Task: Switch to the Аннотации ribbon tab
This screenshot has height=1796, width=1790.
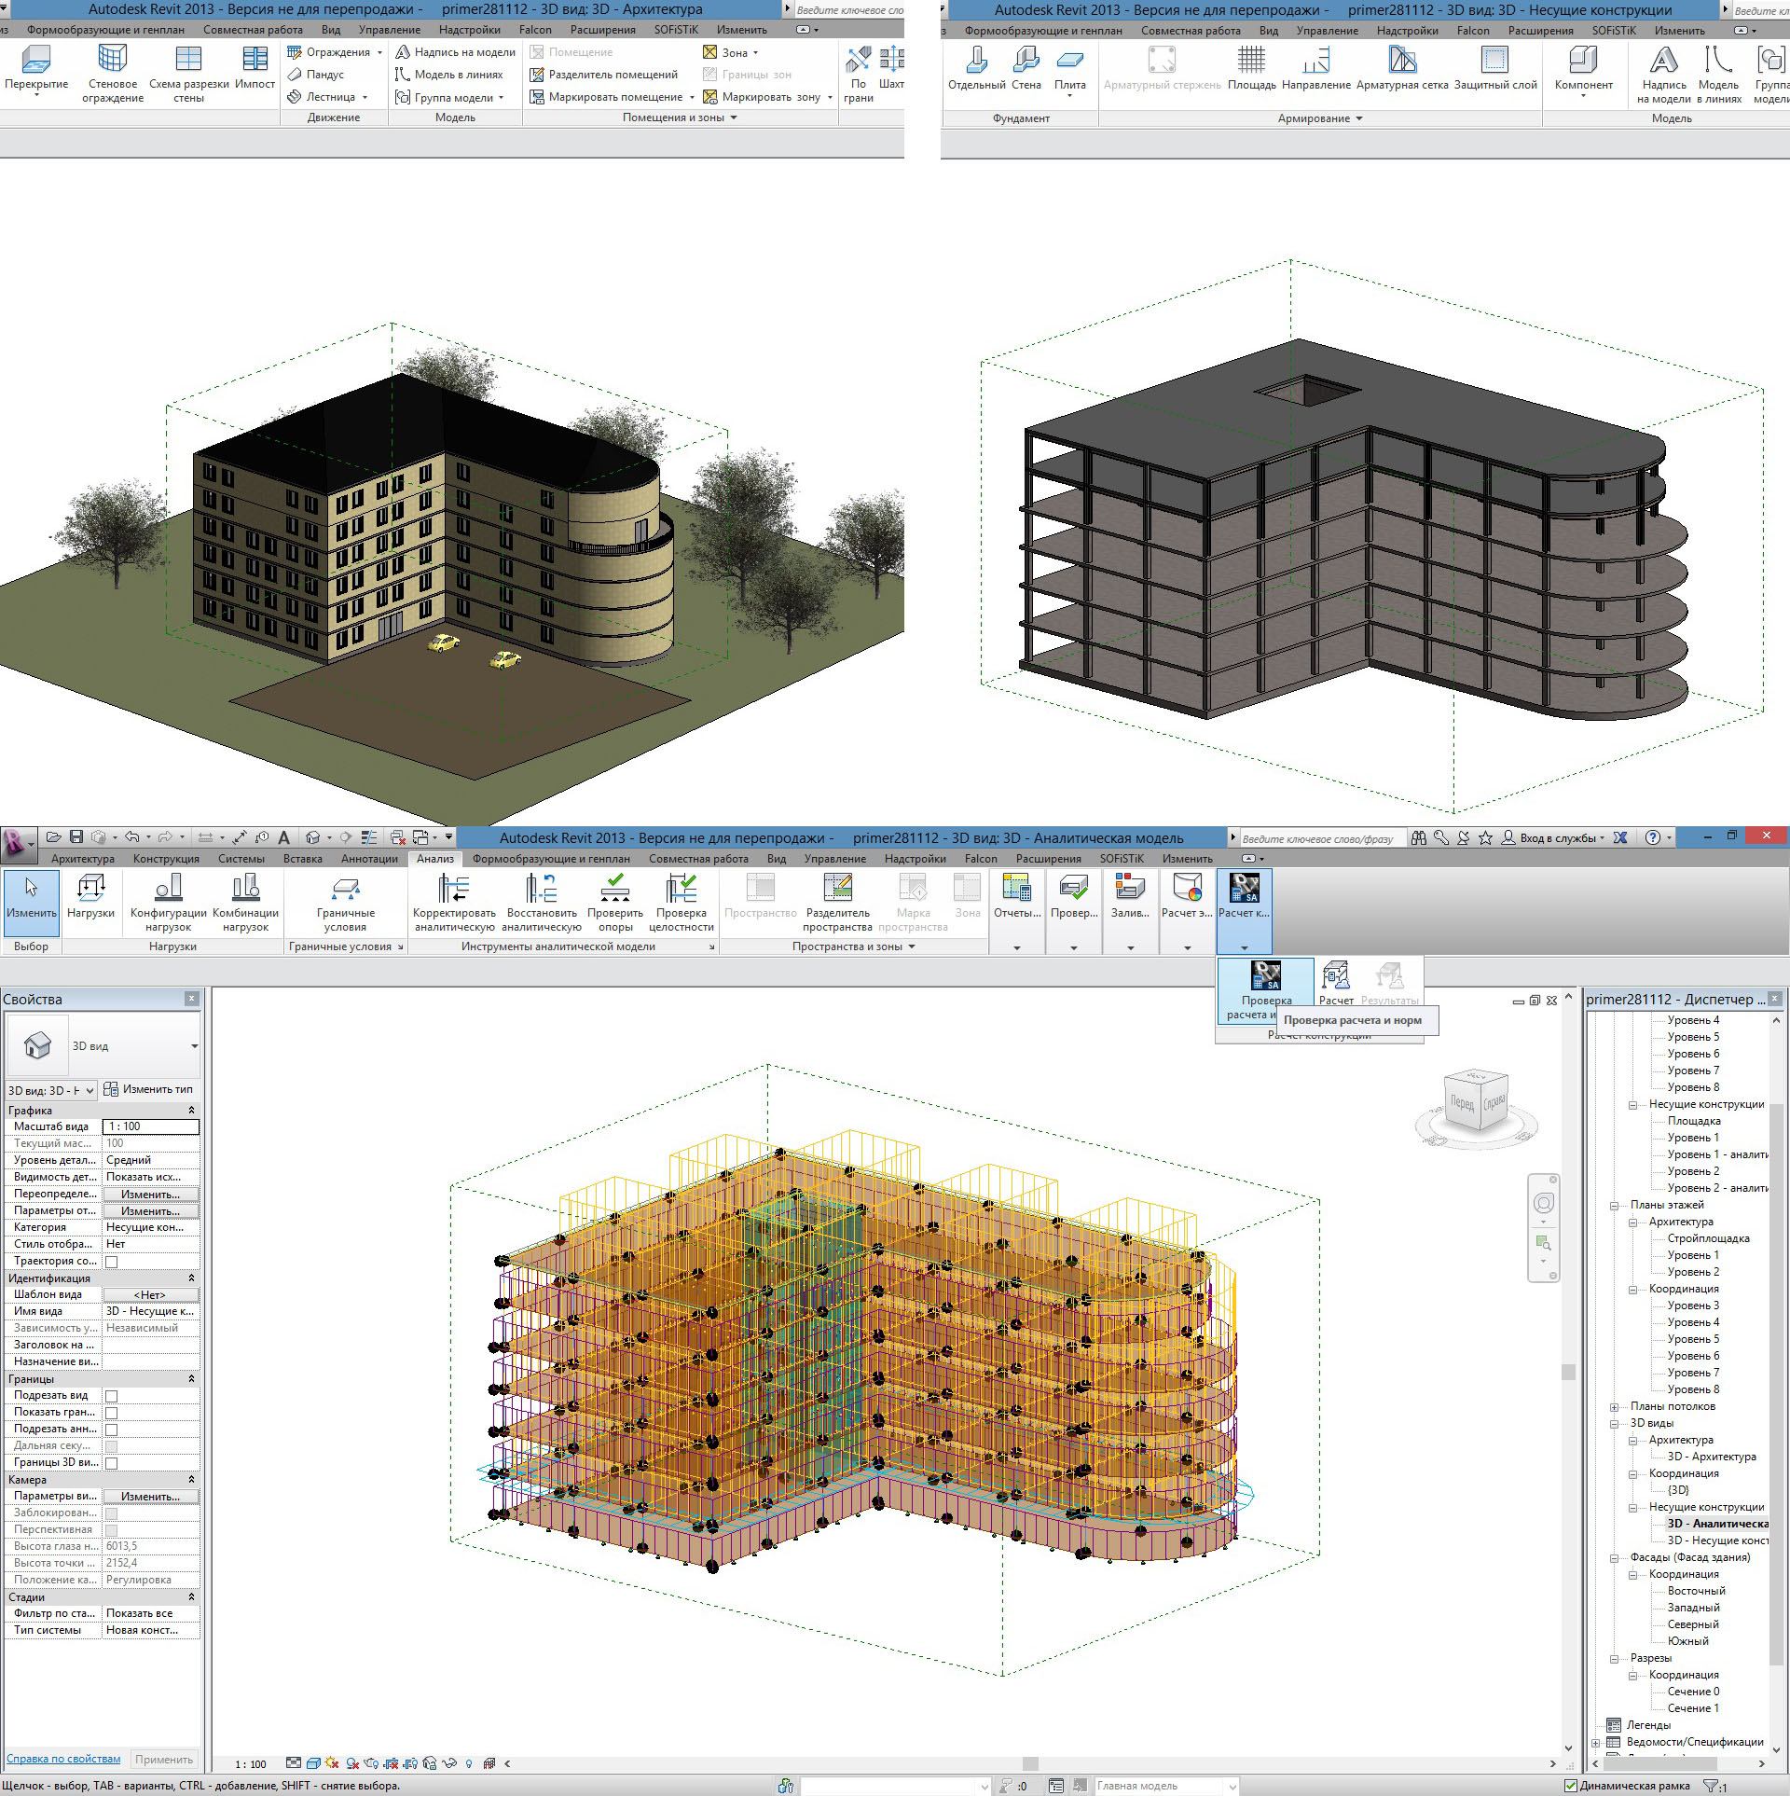Action: [x=369, y=859]
